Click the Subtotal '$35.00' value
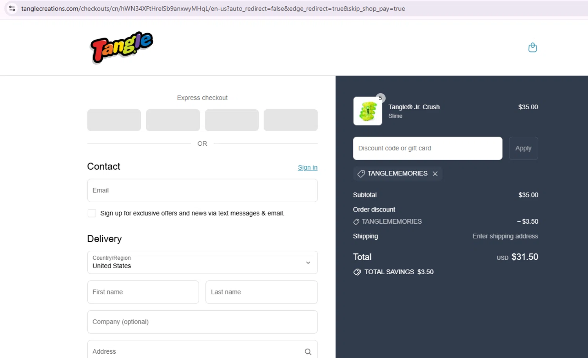 528,195
